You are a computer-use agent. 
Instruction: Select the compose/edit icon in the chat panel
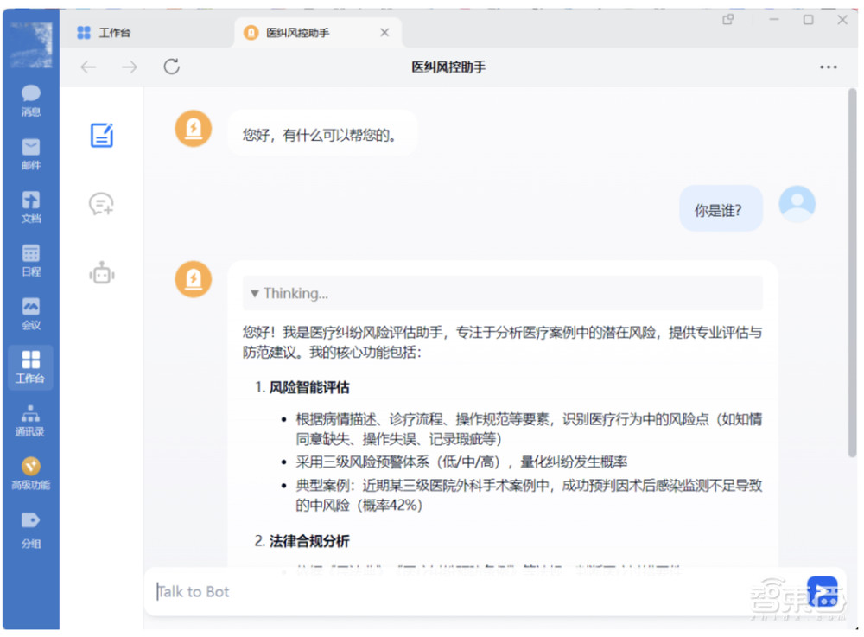coord(102,135)
